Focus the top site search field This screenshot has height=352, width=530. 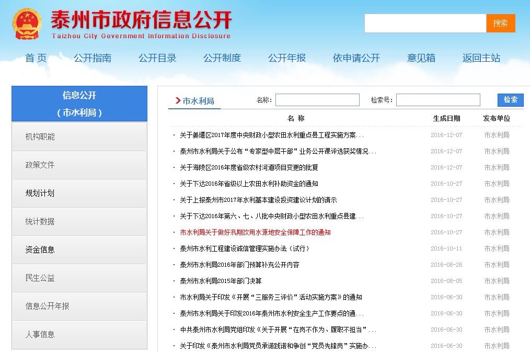[x=425, y=24]
